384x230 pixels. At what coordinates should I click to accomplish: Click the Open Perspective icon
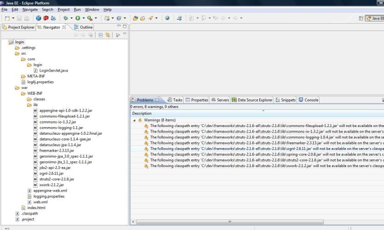[360, 18]
